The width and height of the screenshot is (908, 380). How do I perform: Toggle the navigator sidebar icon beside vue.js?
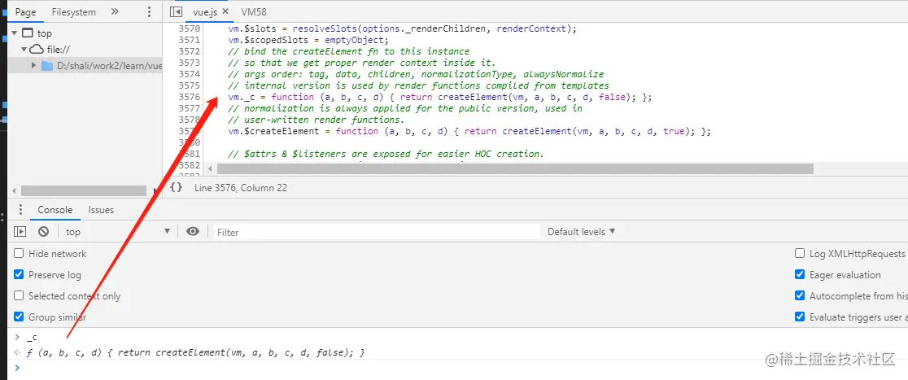point(177,11)
